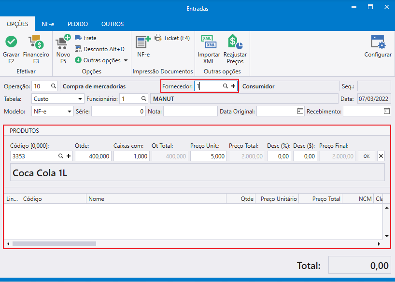The width and height of the screenshot is (395, 282).
Task: Click the horizontal scrollbar thumb
Action: coord(54,244)
